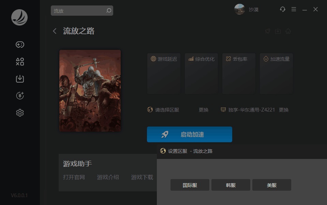Click the 流放之路 page title

(79, 31)
